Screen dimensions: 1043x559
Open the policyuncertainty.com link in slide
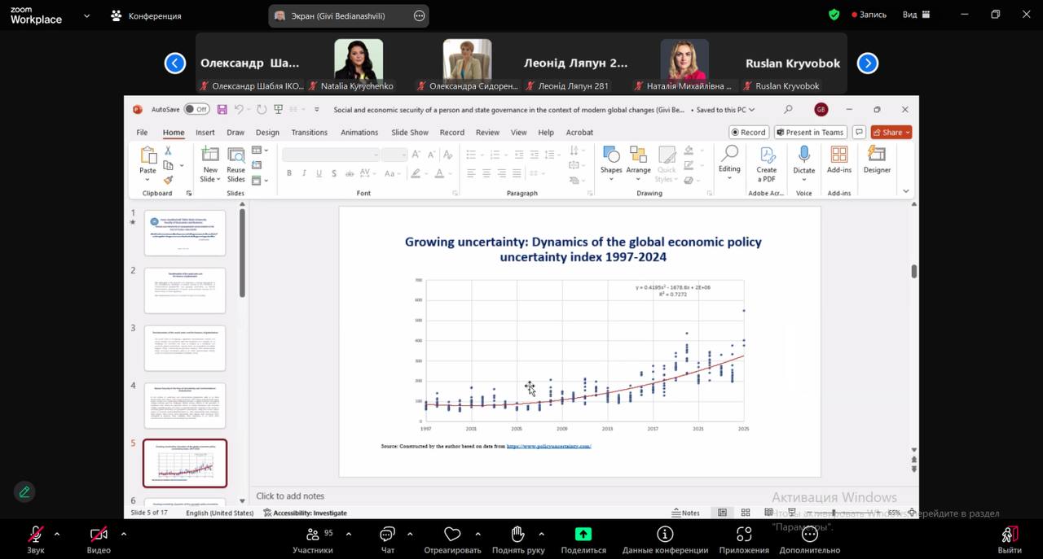(548, 446)
